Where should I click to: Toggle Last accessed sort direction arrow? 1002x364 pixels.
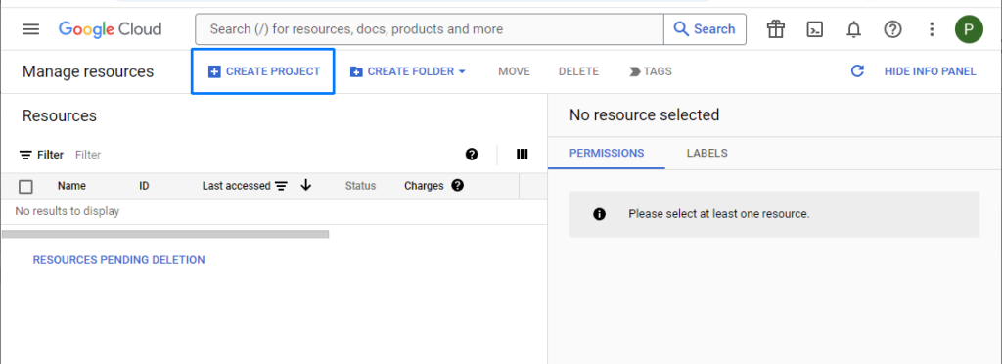tap(305, 186)
